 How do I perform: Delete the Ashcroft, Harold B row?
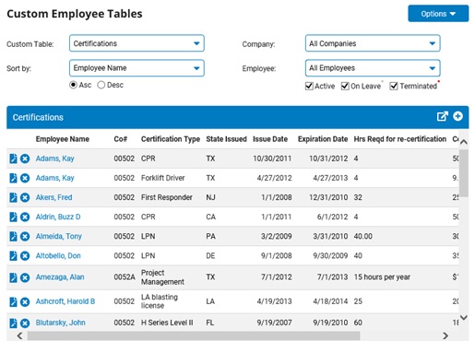[25, 302]
